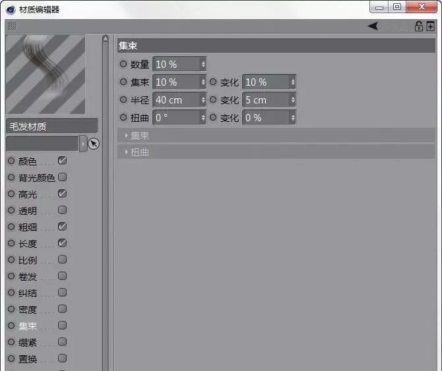
Task: Open the small dropdown arrow beside the layer field
Action: pyautogui.click(x=82, y=144)
